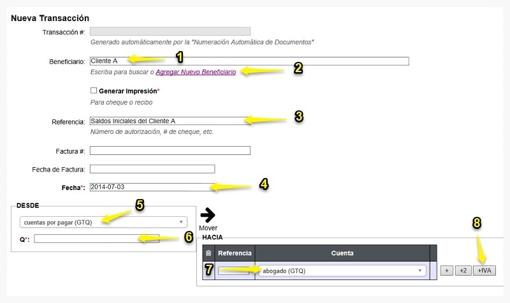Click the disabled Transacción # field
The image size is (510, 303).
point(170,31)
